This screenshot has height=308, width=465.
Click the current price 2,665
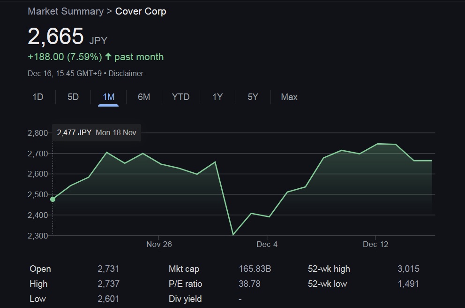click(x=56, y=36)
